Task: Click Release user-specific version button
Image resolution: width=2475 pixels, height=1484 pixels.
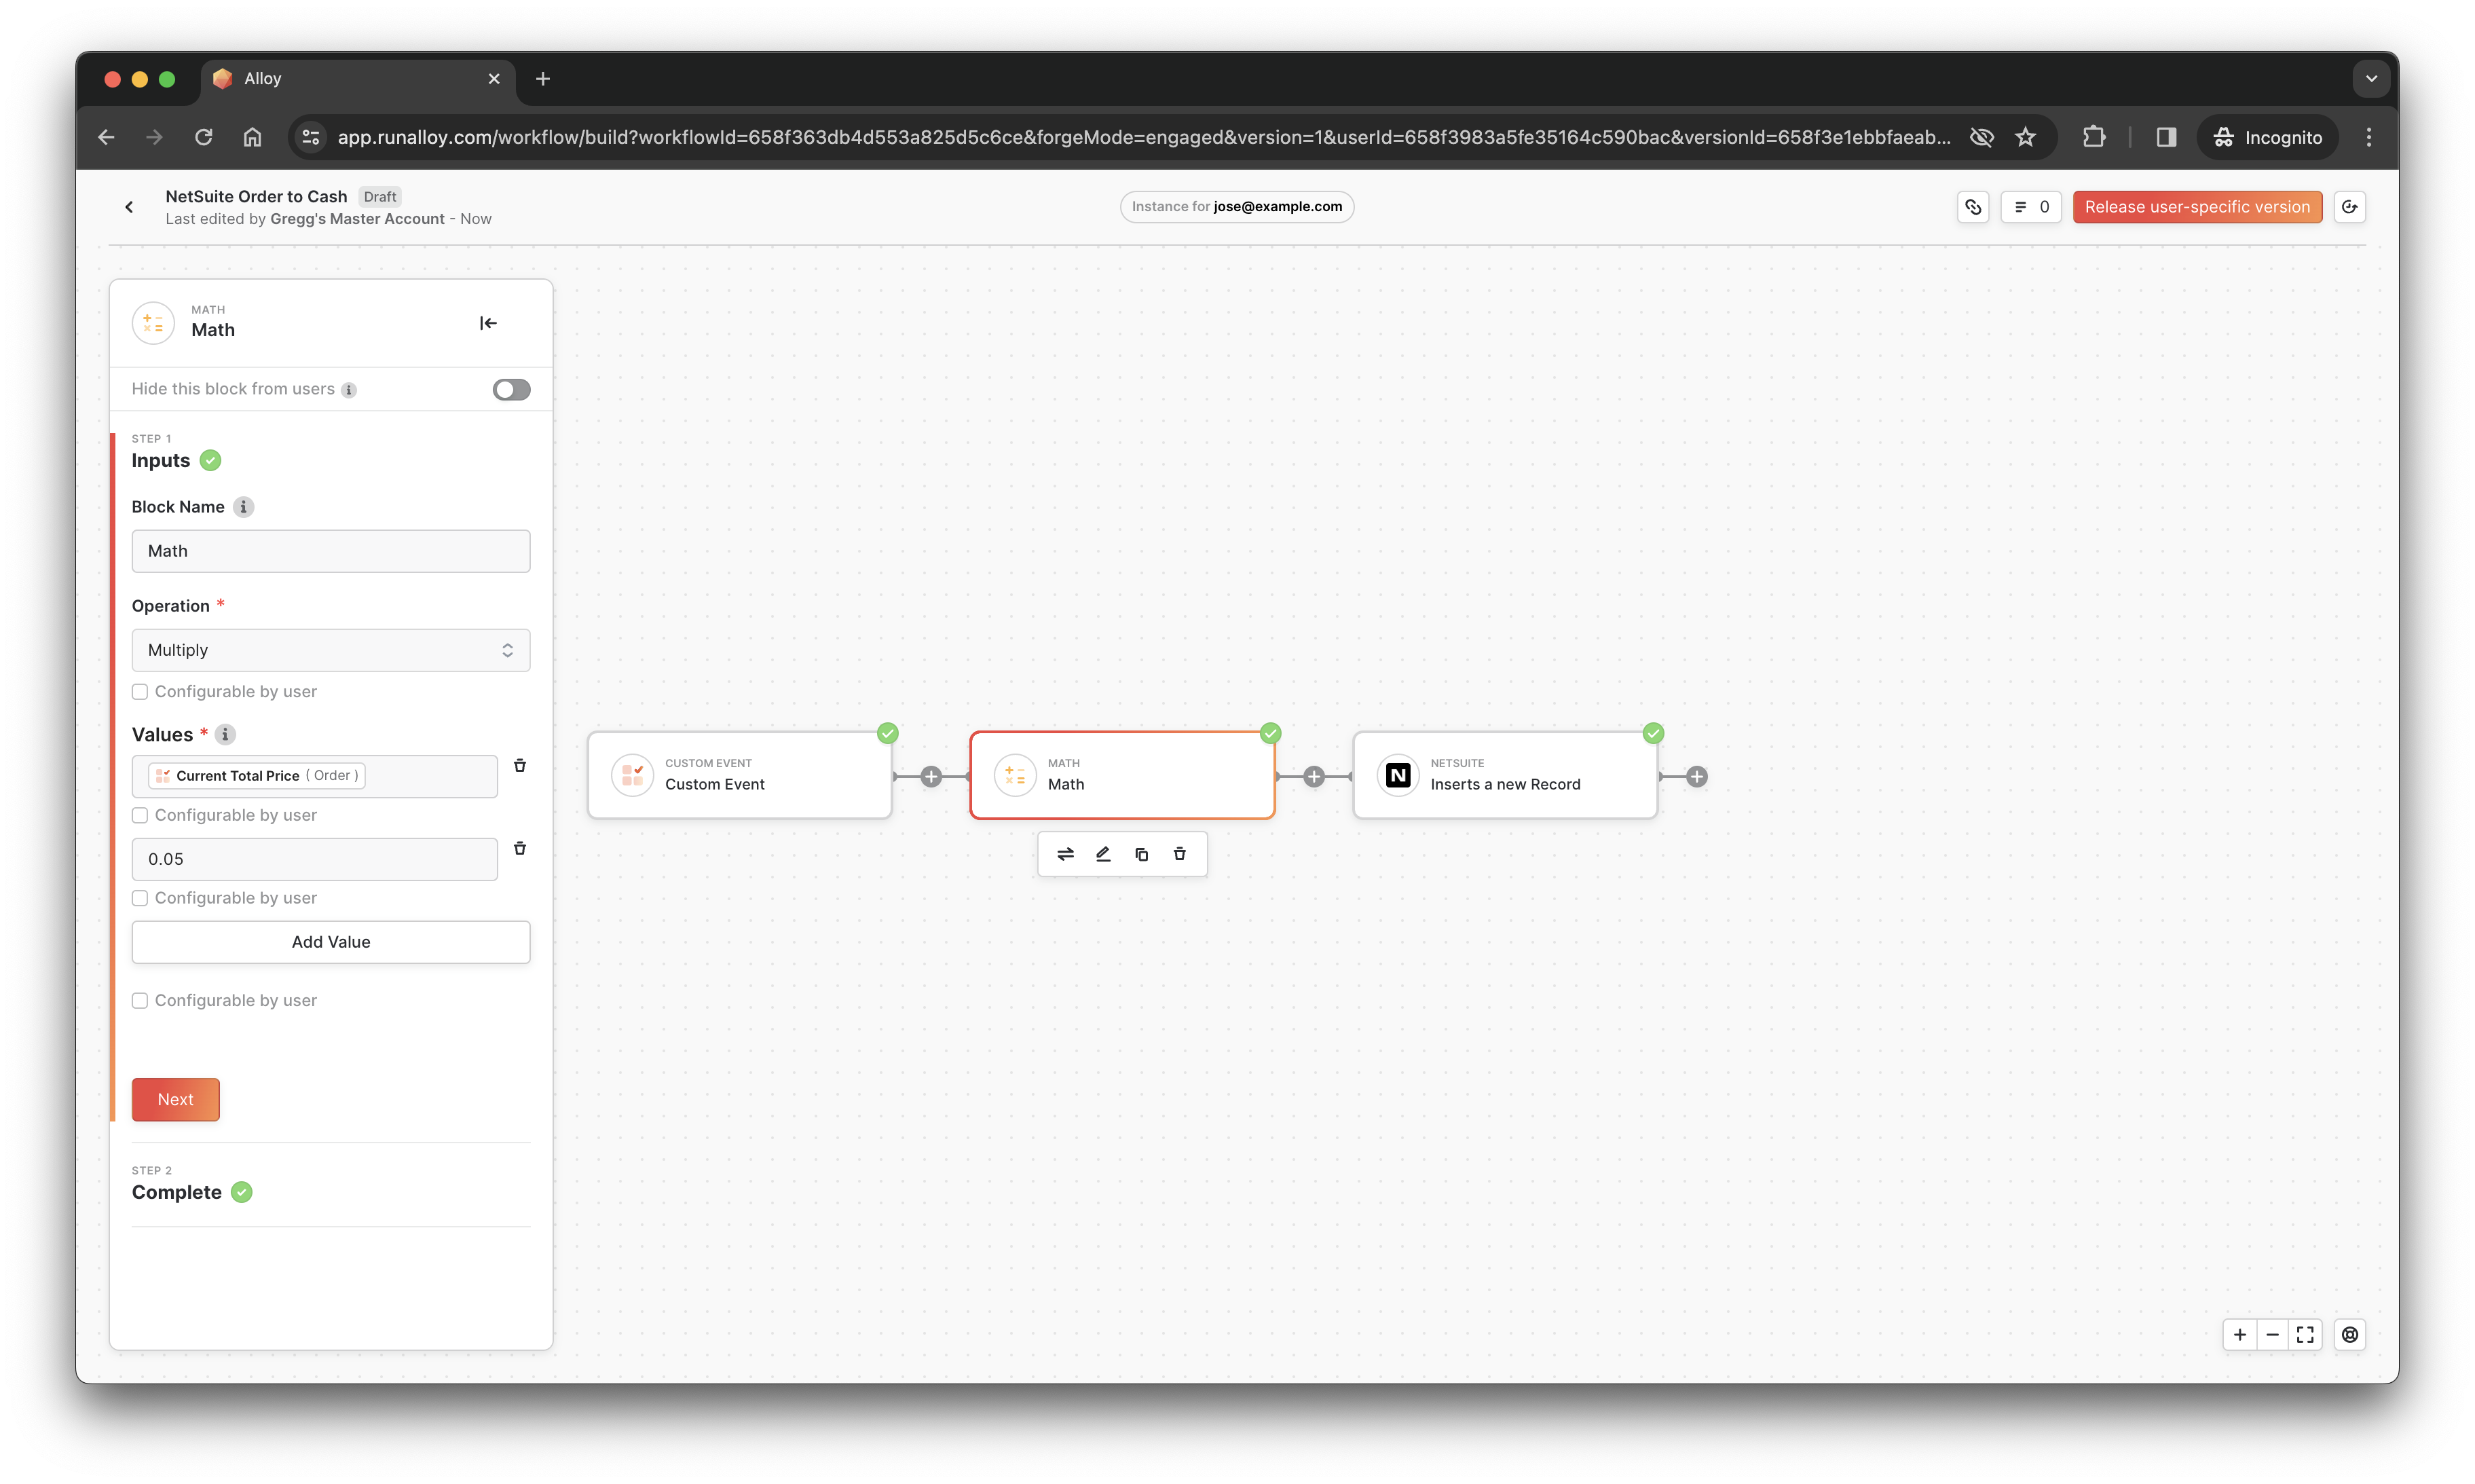Action: pos(2197,207)
